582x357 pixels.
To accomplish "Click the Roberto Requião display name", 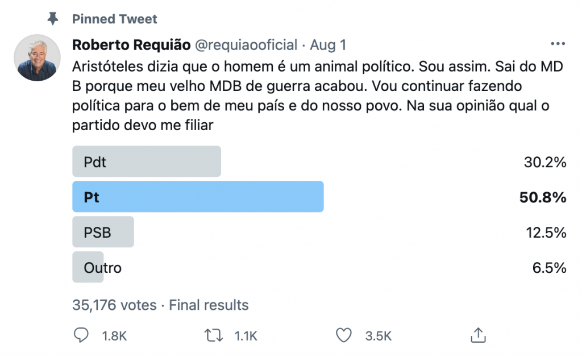I will coord(131,45).
